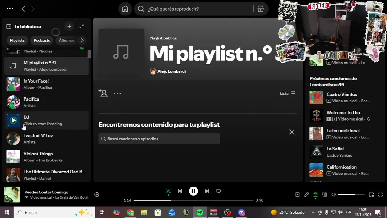Close the 'Encontremos contenido' search section
The image size is (387, 218).
[292, 132]
